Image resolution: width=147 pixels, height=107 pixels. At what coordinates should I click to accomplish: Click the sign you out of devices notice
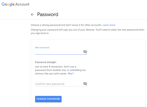88,31
